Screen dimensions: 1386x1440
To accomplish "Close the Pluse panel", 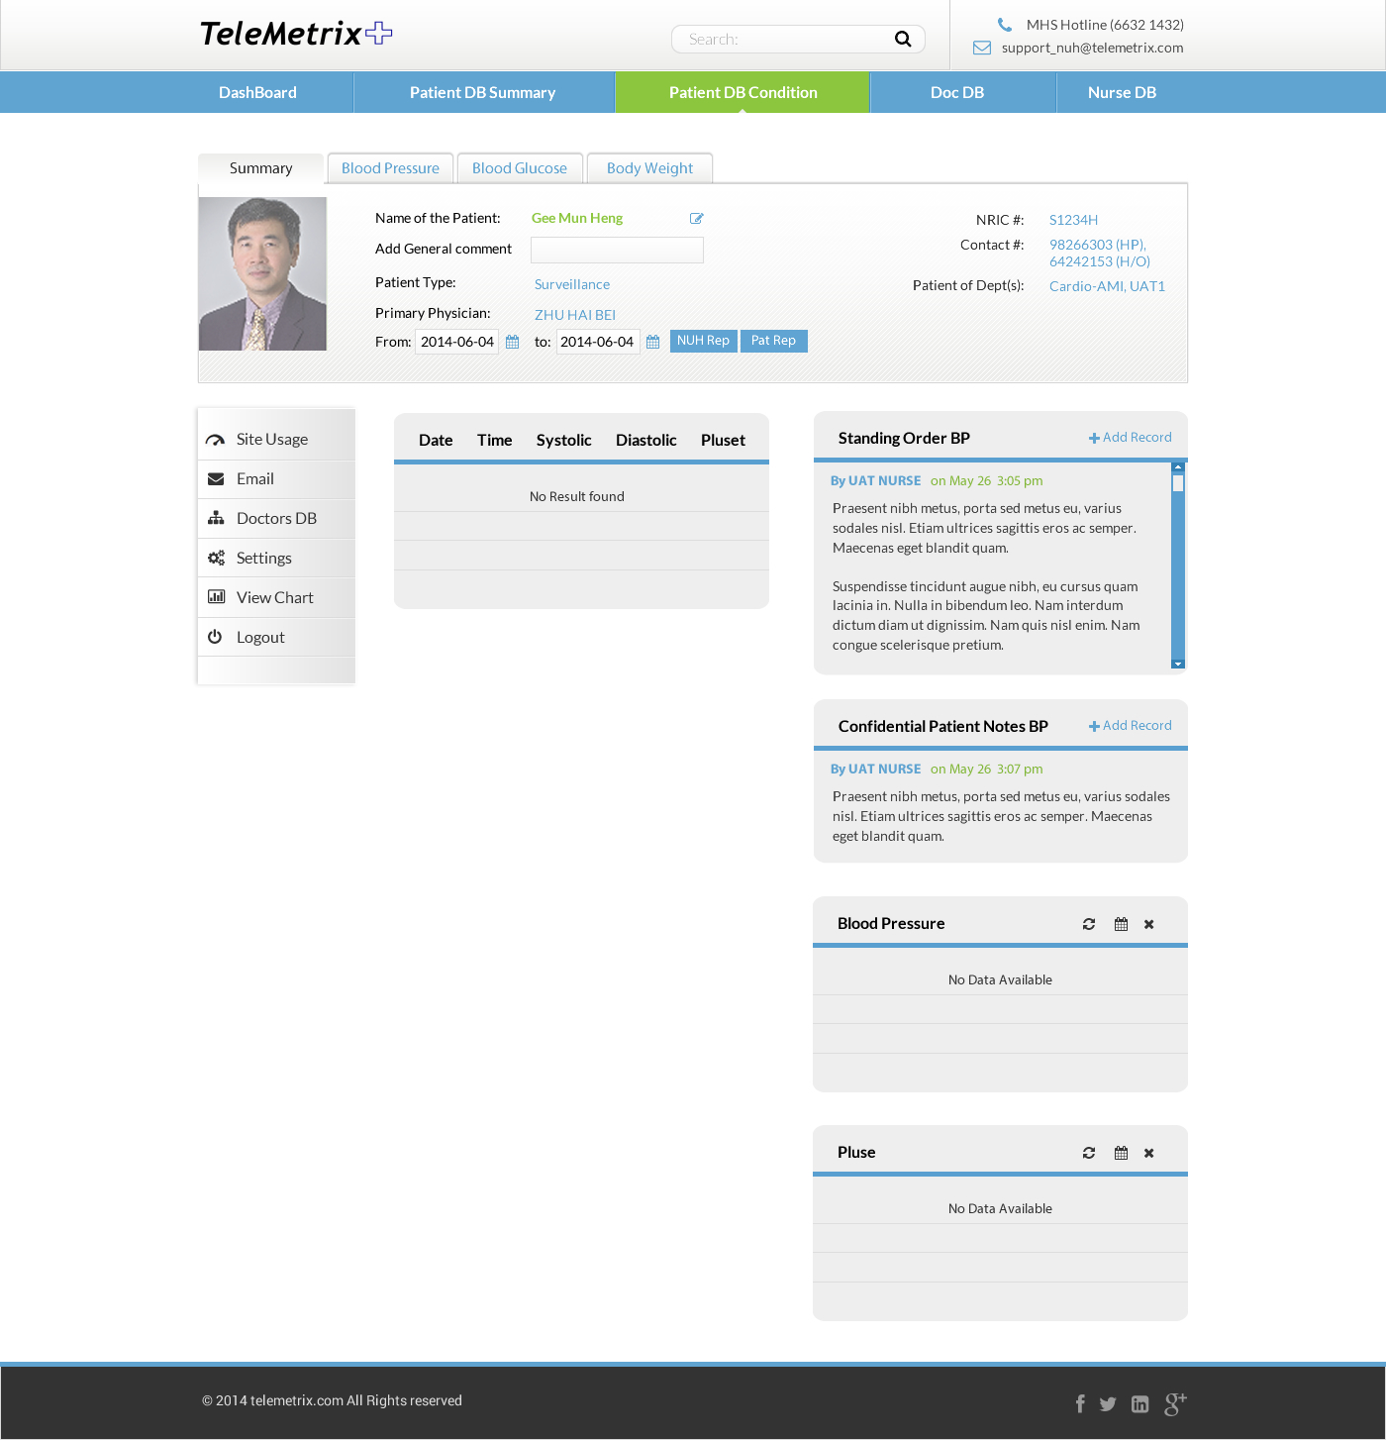I will (x=1149, y=1153).
